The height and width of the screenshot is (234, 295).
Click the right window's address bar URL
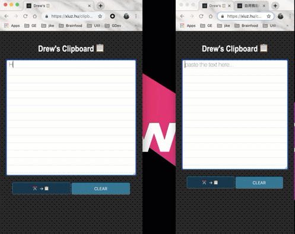click(244, 16)
